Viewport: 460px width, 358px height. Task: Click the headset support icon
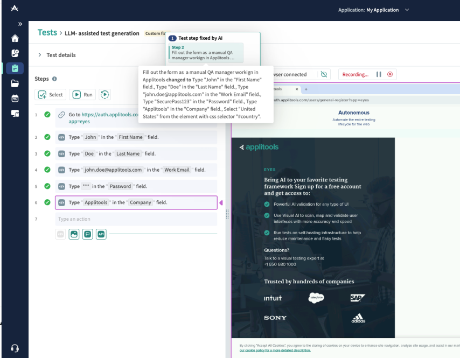15,348
